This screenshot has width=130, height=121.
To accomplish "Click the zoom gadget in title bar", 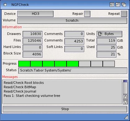I will coord(118,5).
